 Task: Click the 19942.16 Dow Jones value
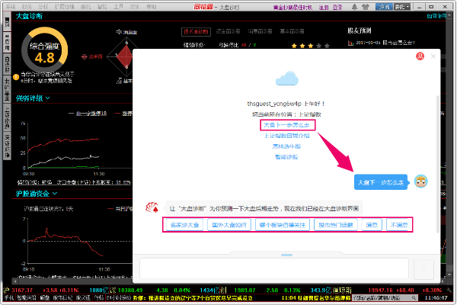point(379,290)
